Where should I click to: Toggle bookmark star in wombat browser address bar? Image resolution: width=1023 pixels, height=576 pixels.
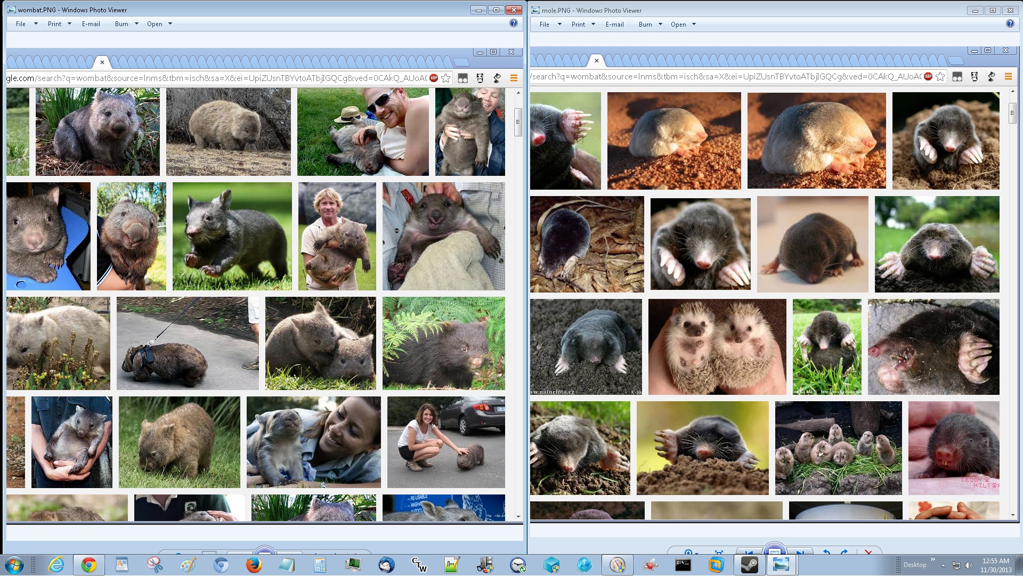pos(446,78)
